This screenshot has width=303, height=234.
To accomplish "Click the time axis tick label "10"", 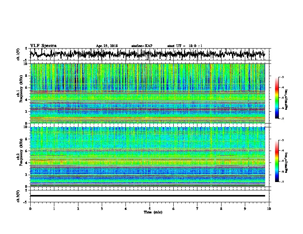I will point(269,209).
